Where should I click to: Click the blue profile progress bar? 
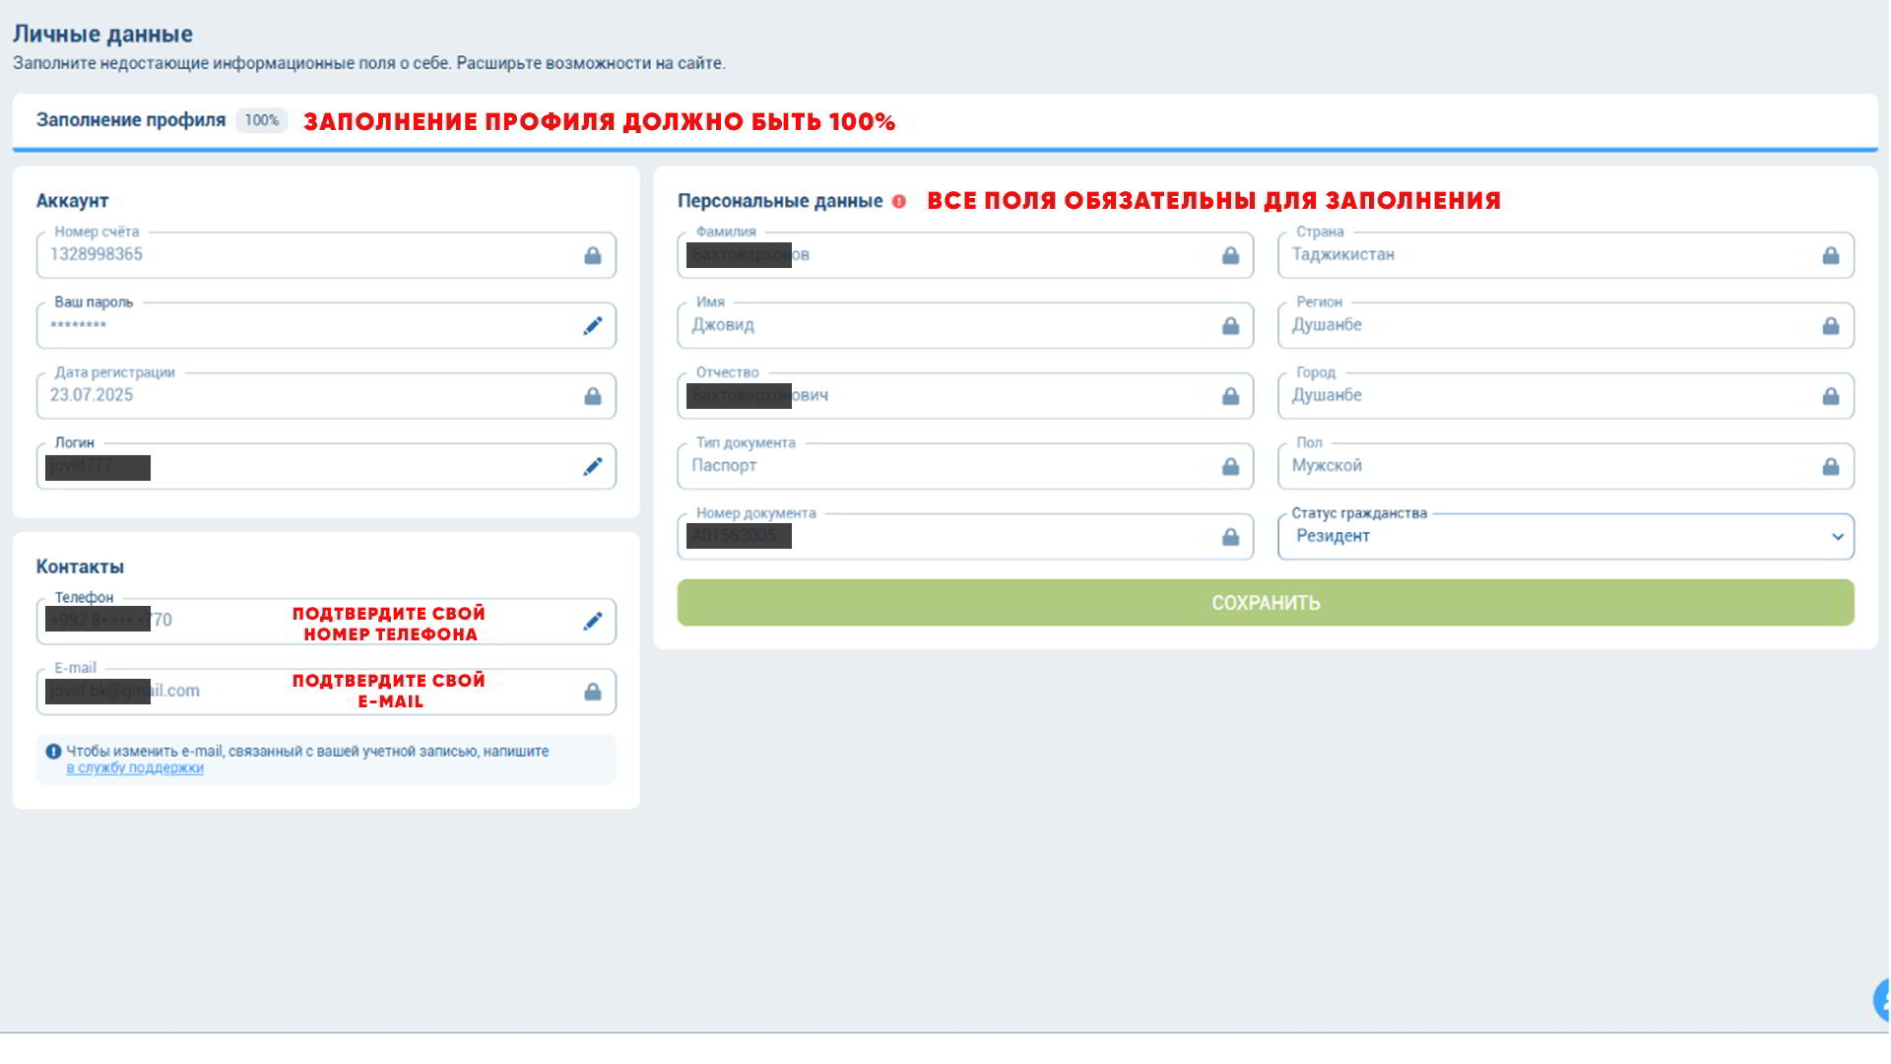(x=944, y=150)
